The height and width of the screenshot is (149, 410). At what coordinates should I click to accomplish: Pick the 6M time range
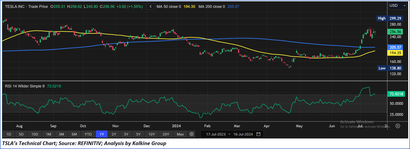tap(74, 134)
